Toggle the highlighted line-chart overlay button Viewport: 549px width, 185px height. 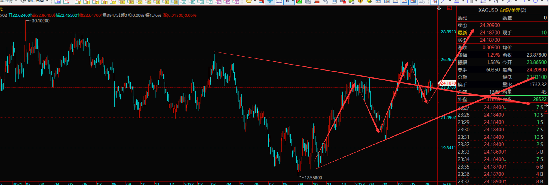point(404,2)
